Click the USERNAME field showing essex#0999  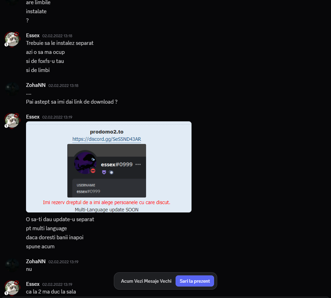tap(109, 188)
